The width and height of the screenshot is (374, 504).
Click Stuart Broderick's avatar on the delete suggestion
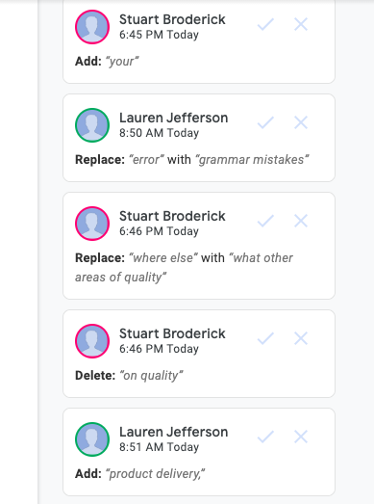(92, 341)
